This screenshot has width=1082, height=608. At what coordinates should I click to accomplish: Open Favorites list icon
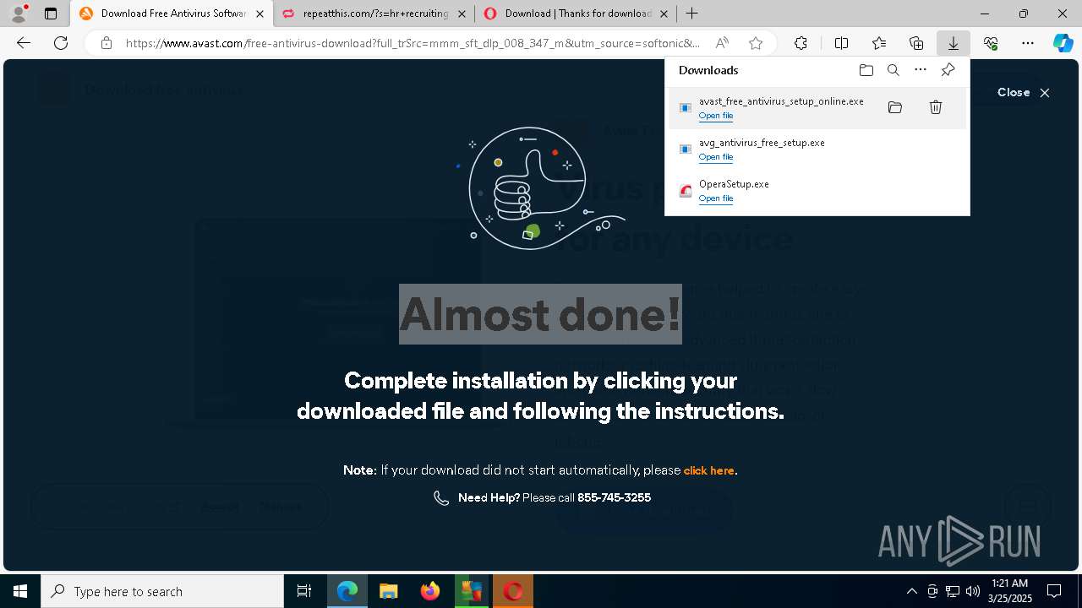tap(879, 43)
